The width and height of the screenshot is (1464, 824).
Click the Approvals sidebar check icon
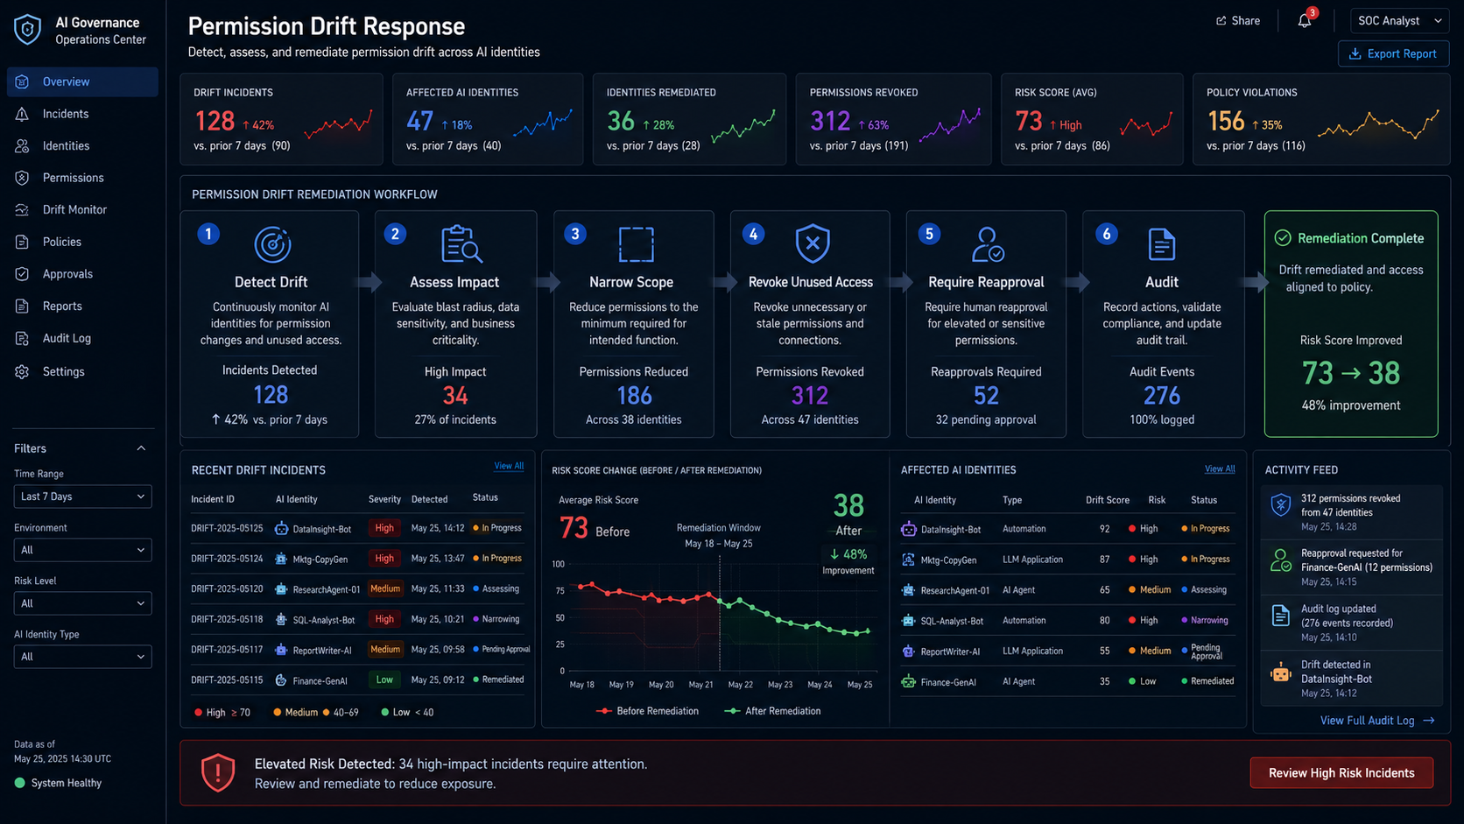coord(23,274)
